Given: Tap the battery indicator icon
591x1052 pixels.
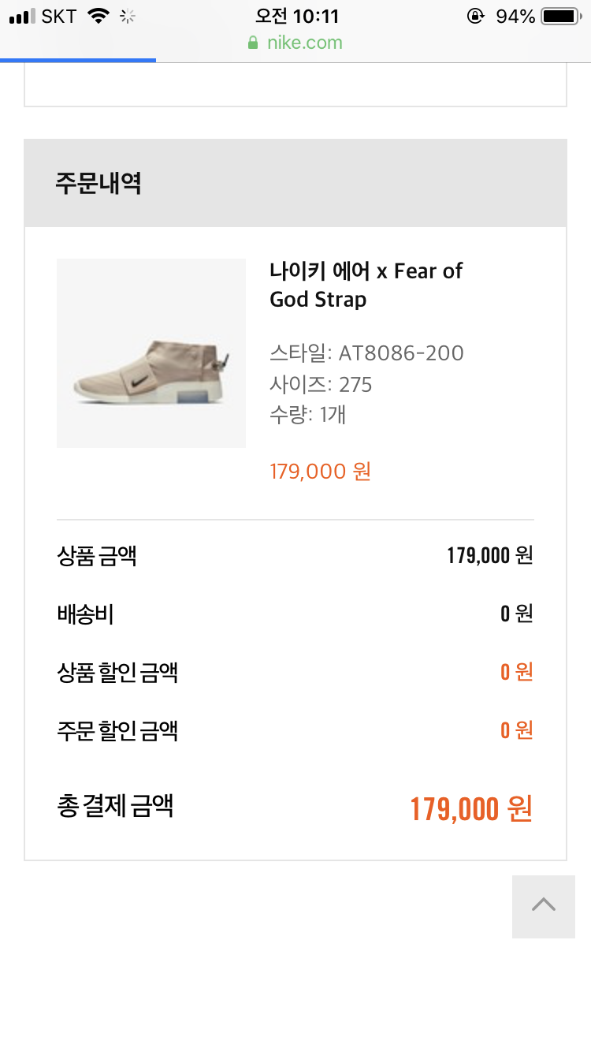Looking at the screenshot, I should (x=560, y=16).
